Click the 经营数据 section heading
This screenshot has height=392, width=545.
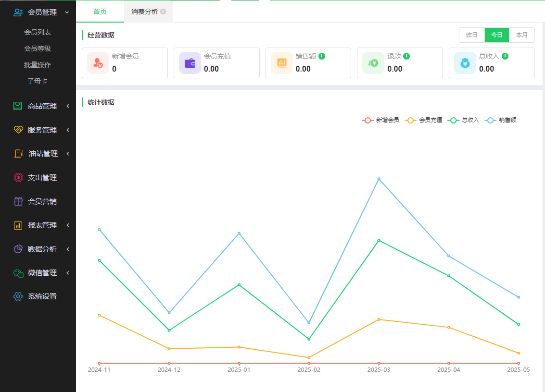(101, 35)
